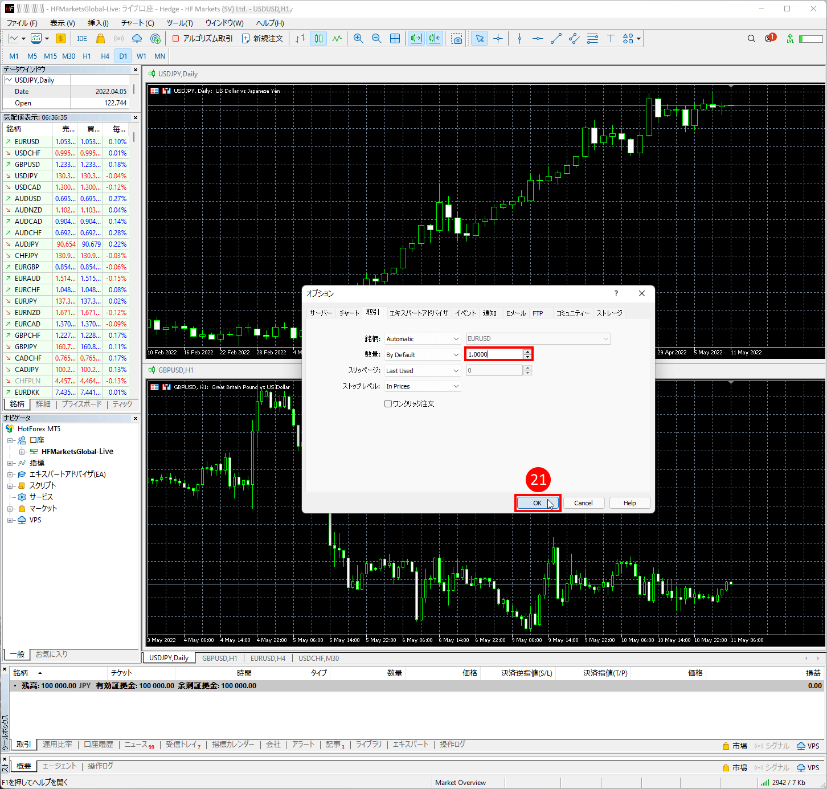Click the zoom out magnifier icon
The width and height of the screenshot is (827, 789).
376,39
